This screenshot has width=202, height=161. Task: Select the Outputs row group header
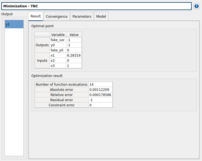pyautogui.click(x=42, y=45)
